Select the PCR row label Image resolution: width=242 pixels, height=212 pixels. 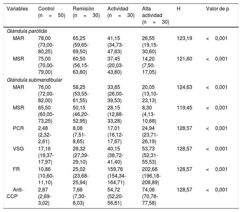18,128
